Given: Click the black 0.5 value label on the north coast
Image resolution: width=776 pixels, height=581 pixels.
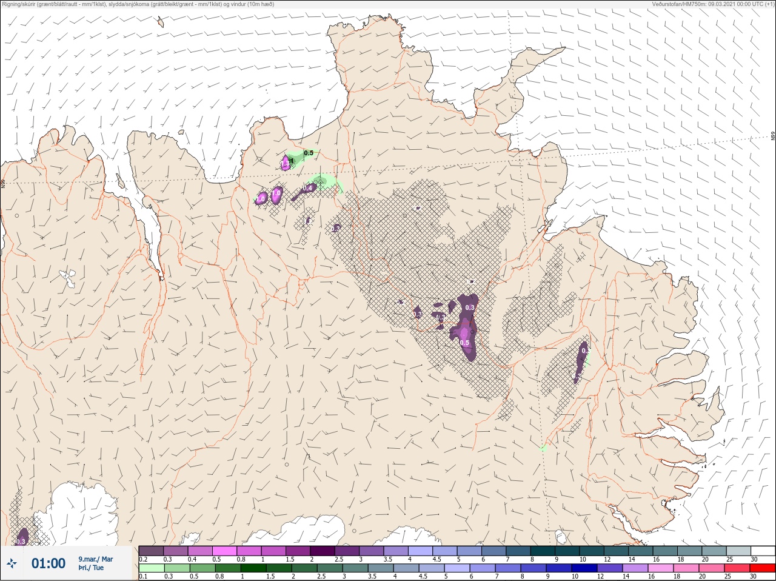Looking at the screenshot, I should pyautogui.click(x=309, y=153).
